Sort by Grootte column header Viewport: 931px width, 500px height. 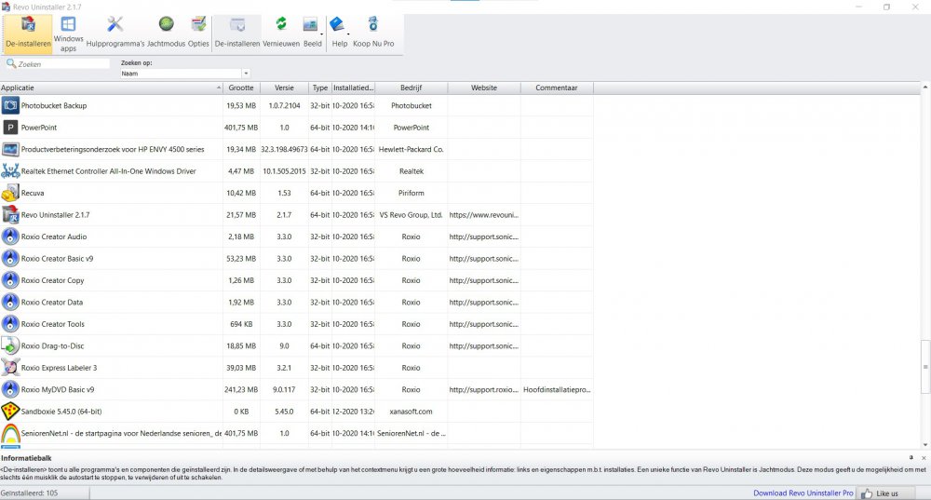pos(240,88)
